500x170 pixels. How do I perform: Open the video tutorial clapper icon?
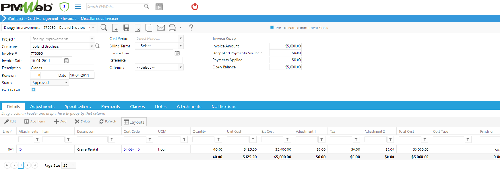click(x=159, y=6)
